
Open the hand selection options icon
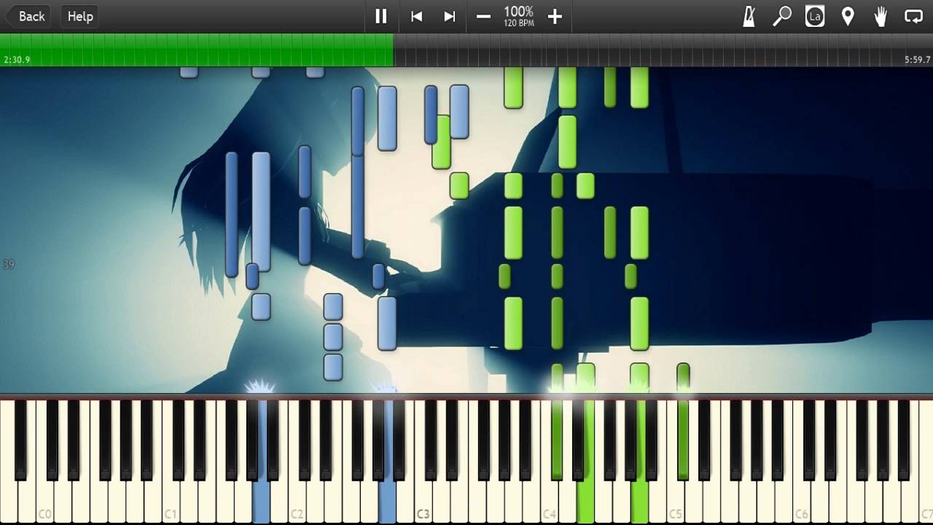pyautogui.click(x=881, y=16)
